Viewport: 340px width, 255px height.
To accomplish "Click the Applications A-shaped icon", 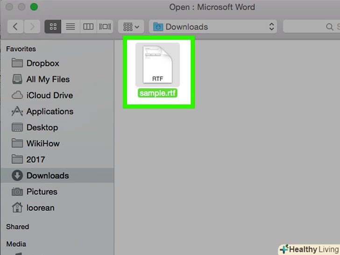I will (17, 111).
